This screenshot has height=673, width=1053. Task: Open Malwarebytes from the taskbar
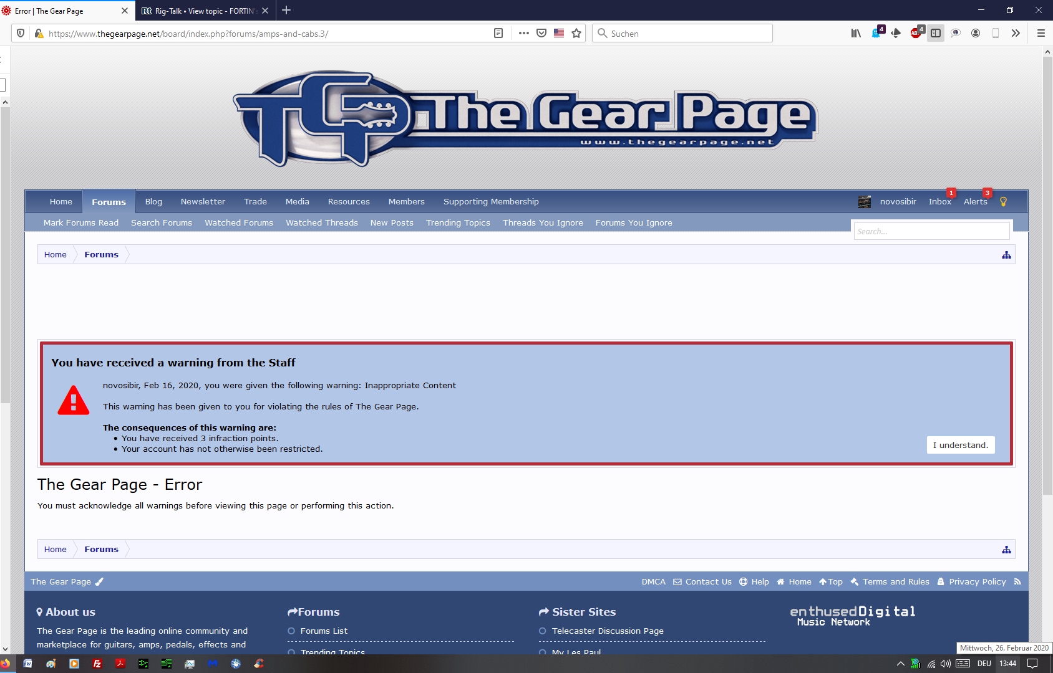[x=213, y=664]
